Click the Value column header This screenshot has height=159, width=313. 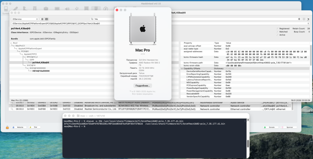(x=228, y=43)
